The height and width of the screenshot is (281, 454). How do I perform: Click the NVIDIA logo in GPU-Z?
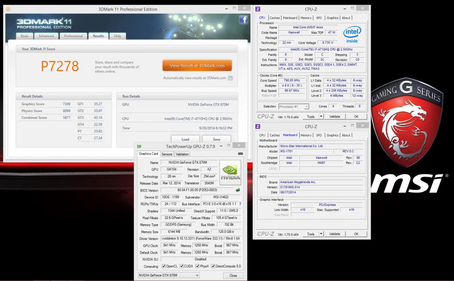(x=231, y=172)
